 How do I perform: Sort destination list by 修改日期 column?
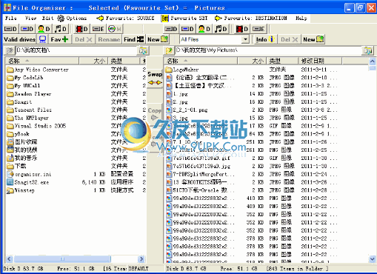click(320, 61)
